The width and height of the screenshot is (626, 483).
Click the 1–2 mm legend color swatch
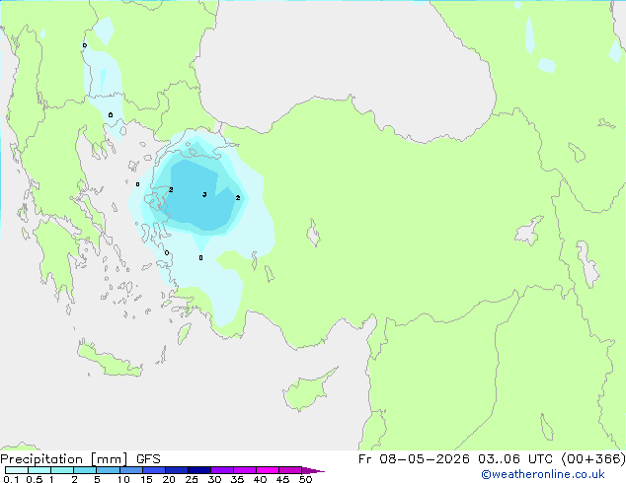click(62, 470)
